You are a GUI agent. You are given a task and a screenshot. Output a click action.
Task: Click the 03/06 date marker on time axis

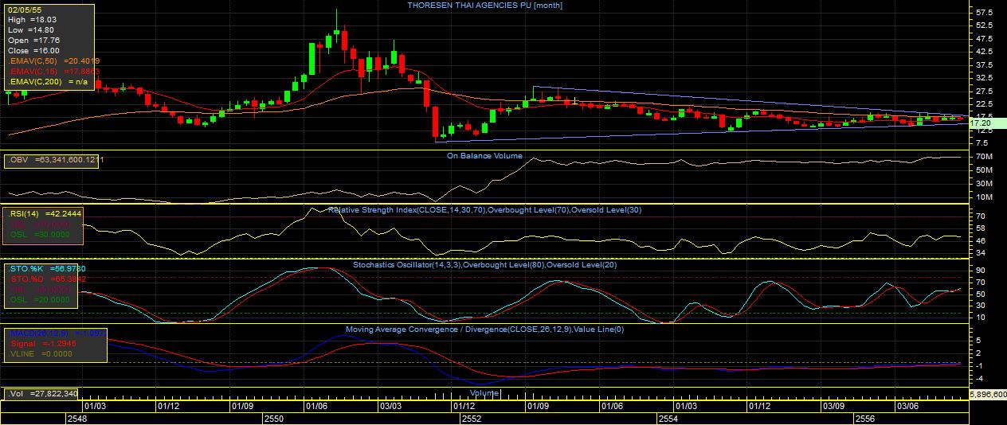[907, 406]
